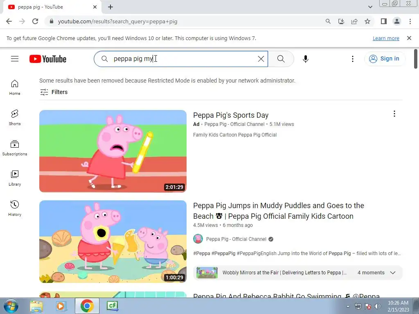Reload the page in Chrome
Screen dimensions: 419x314
35,21
